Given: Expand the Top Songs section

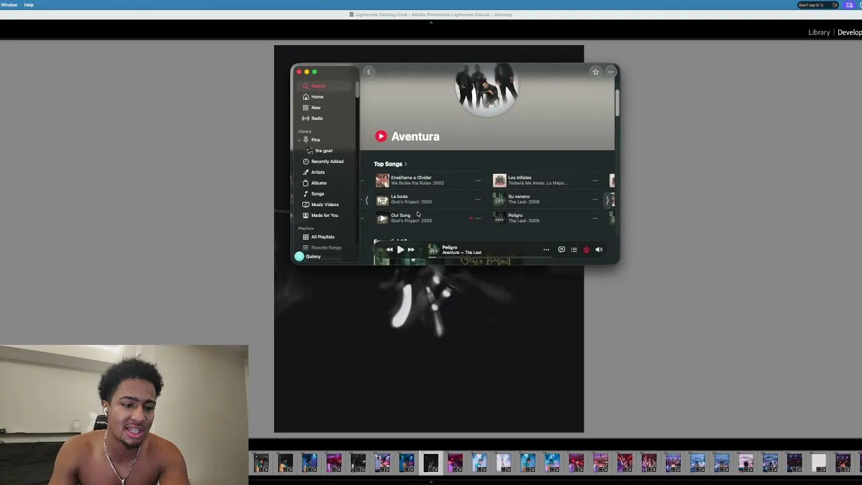Looking at the screenshot, I should 391,164.
